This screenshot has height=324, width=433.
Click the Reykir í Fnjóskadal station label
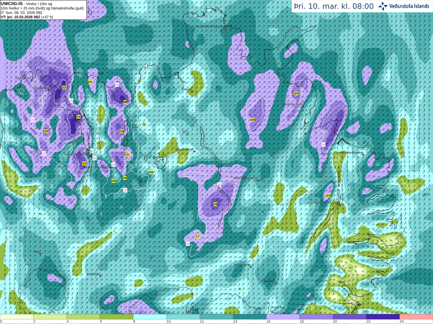pos(97,167)
